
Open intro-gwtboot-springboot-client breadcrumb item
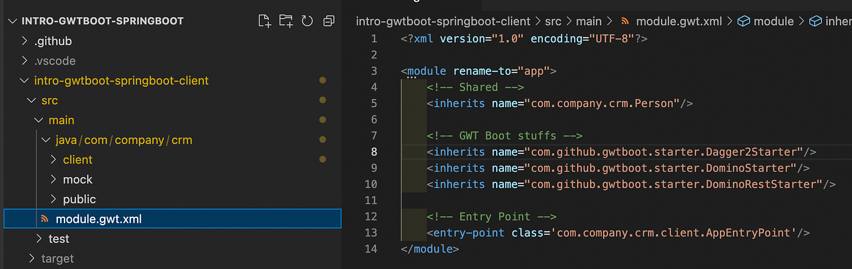pos(443,21)
